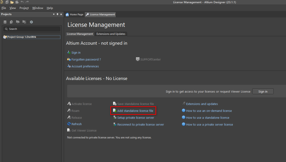The width and height of the screenshot is (286, 162).
Task: Open the Help menu
Action: [50, 8]
